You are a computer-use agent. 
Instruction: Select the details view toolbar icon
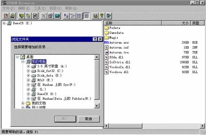coord(86,16)
